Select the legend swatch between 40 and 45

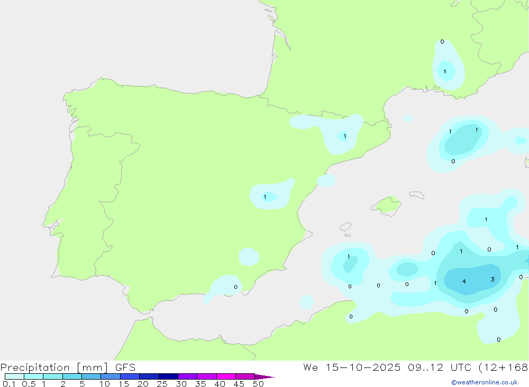(x=226, y=376)
